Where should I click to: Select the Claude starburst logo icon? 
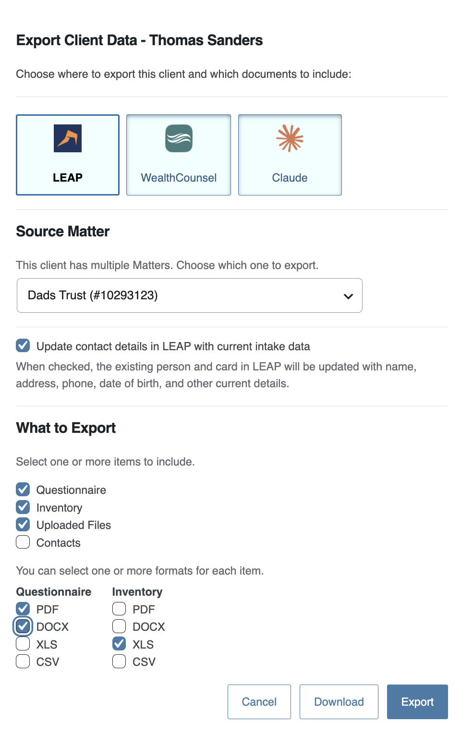[x=290, y=138]
